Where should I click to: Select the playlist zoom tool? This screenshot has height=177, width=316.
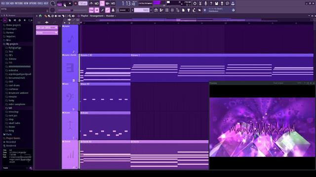(70, 16)
